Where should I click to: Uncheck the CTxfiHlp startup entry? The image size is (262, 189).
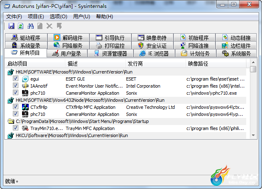15,107
